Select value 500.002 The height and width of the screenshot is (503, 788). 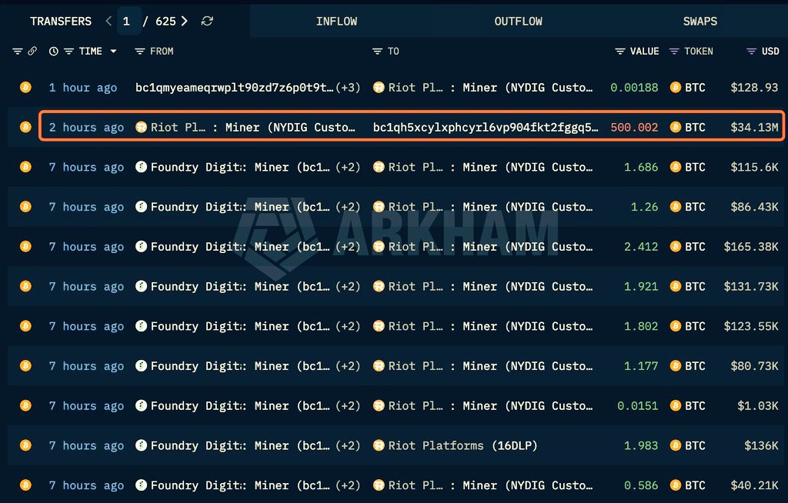click(x=634, y=127)
